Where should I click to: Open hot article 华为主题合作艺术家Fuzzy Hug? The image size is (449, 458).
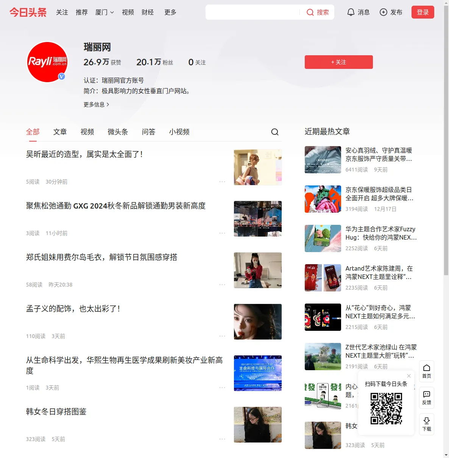coord(381,233)
